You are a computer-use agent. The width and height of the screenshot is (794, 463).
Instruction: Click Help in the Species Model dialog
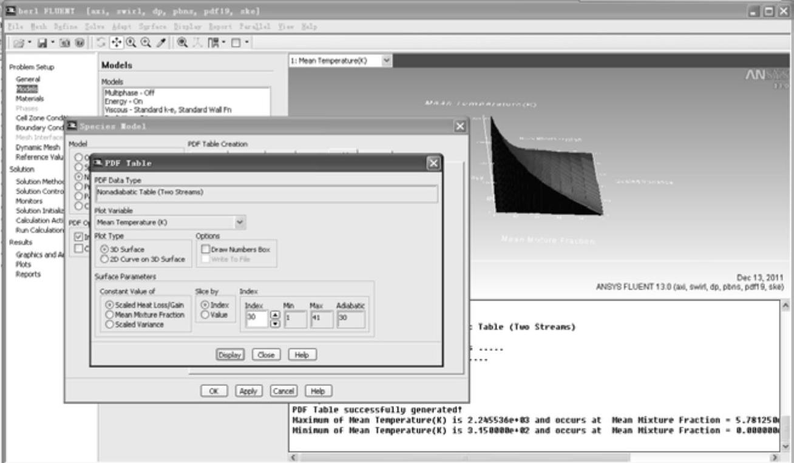(318, 391)
